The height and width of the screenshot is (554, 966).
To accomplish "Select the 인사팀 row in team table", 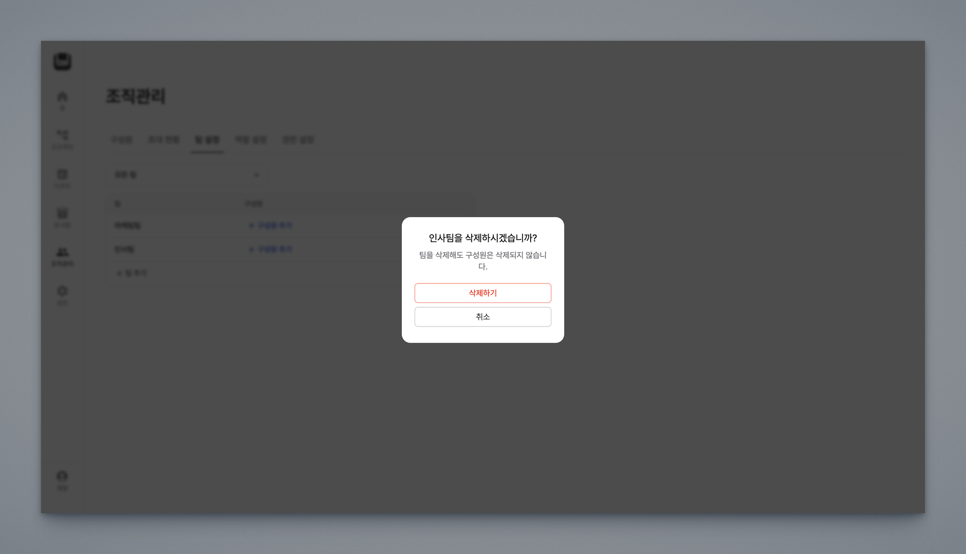I will [x=125, y=249].
